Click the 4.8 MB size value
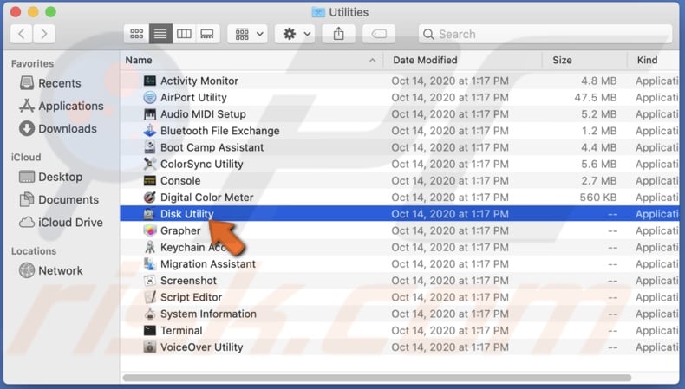 598,81
